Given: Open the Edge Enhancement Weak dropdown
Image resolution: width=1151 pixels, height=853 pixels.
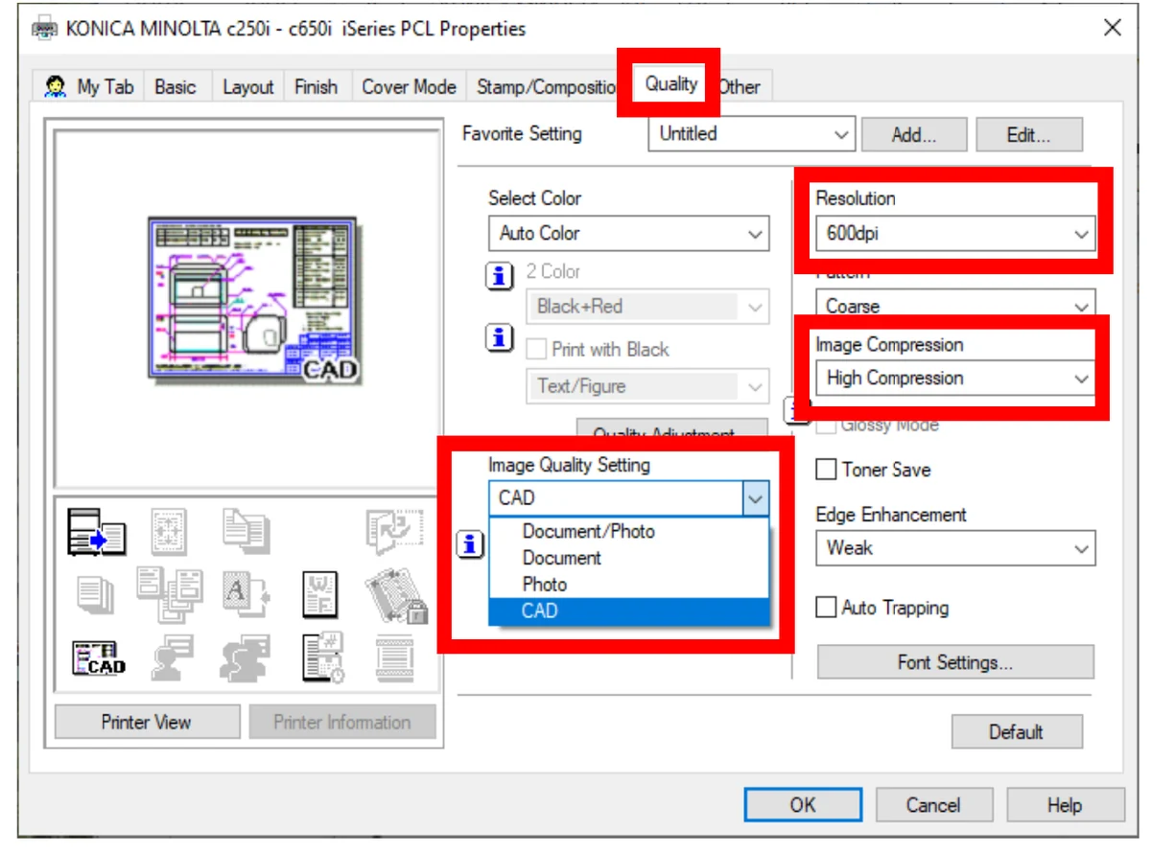Looking at the screenshot, I should point(955,548).
